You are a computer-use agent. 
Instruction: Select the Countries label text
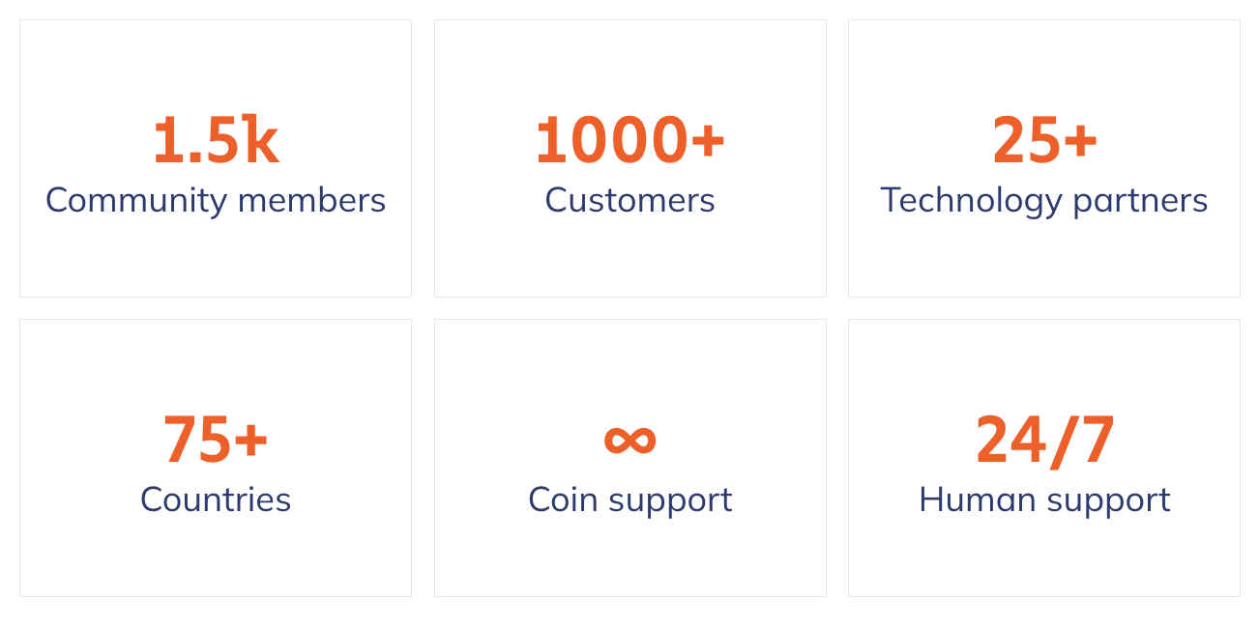(x=216, y=500)
